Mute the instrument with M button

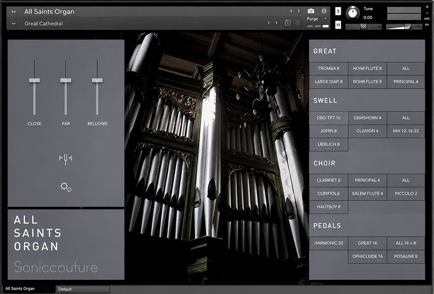click(338, 24)
